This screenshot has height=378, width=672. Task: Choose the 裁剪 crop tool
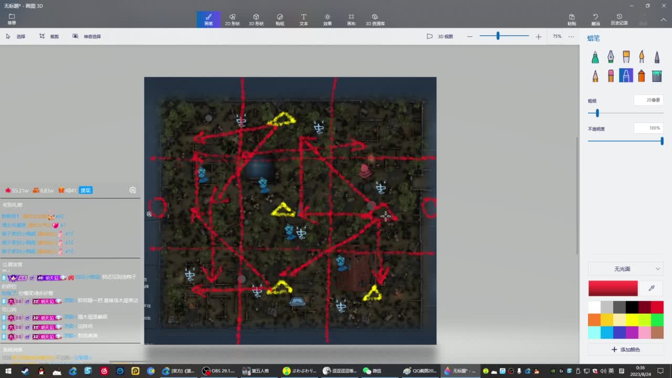click(x=49, y=36)
